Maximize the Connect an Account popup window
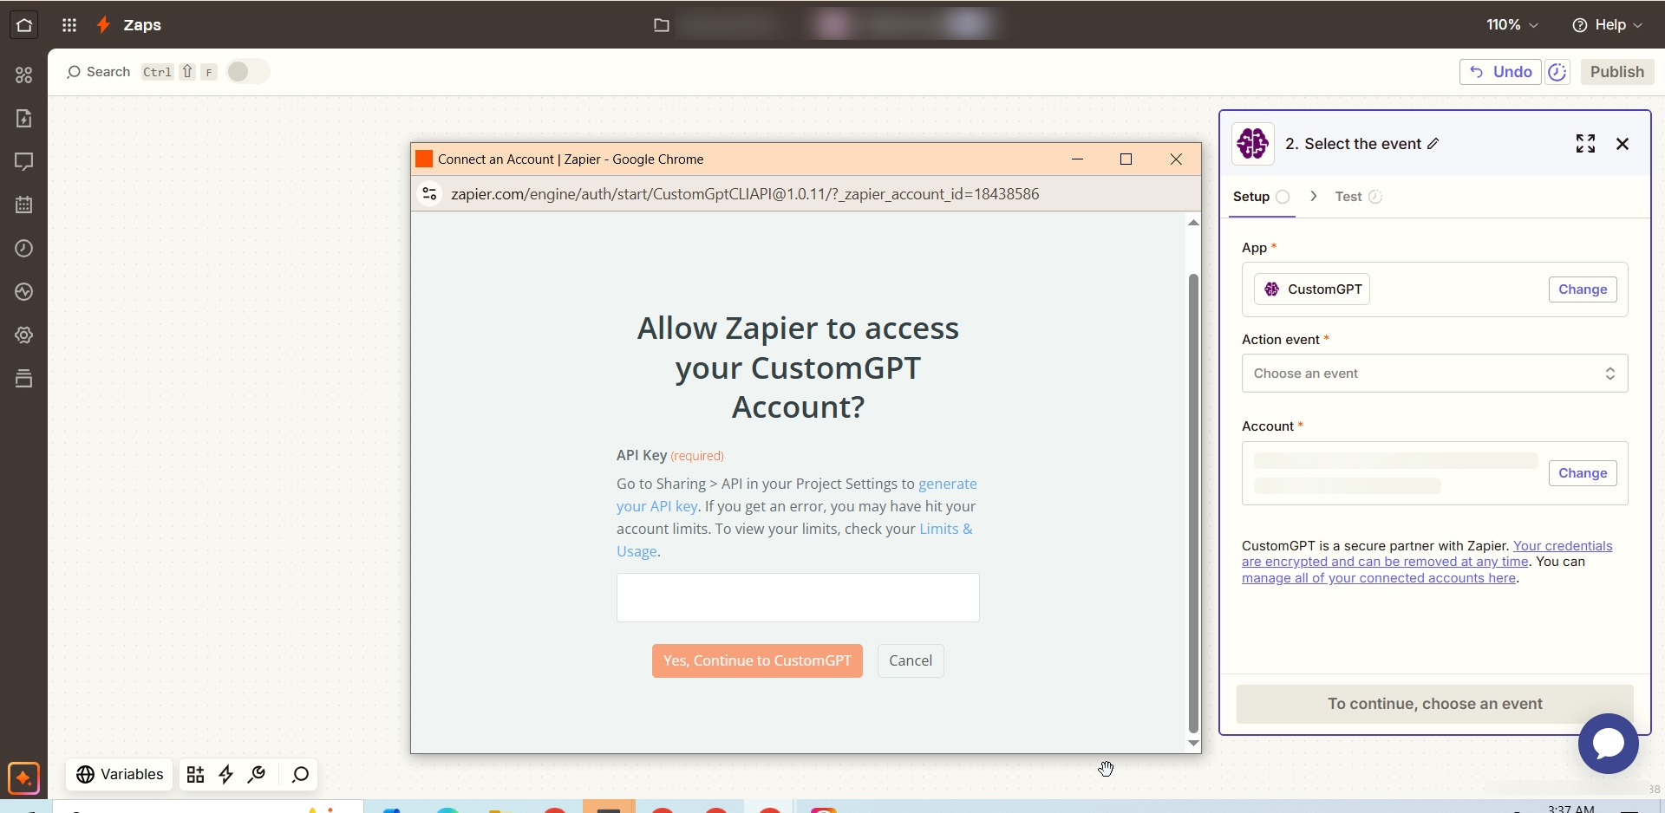 pos(1126,159)
